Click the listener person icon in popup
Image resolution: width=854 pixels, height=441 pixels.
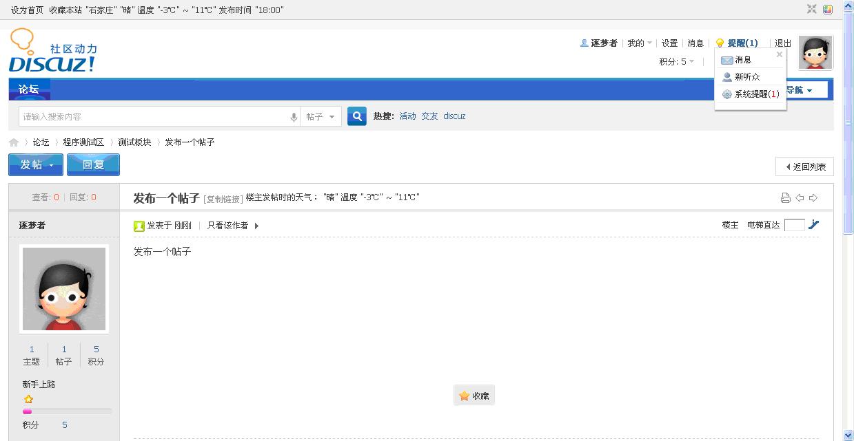coord(726,77)
